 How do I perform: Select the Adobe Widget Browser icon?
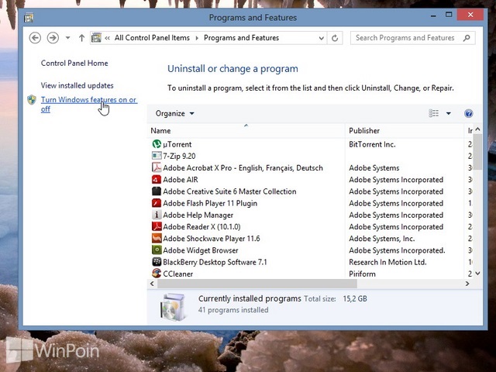click(157, 250)
